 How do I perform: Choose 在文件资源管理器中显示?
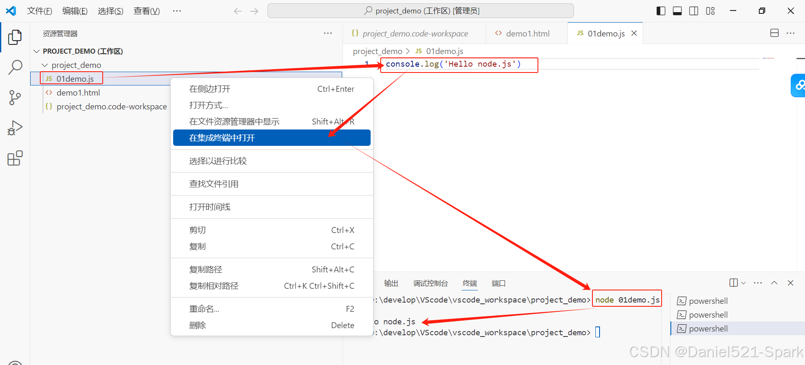pos(272,122)
